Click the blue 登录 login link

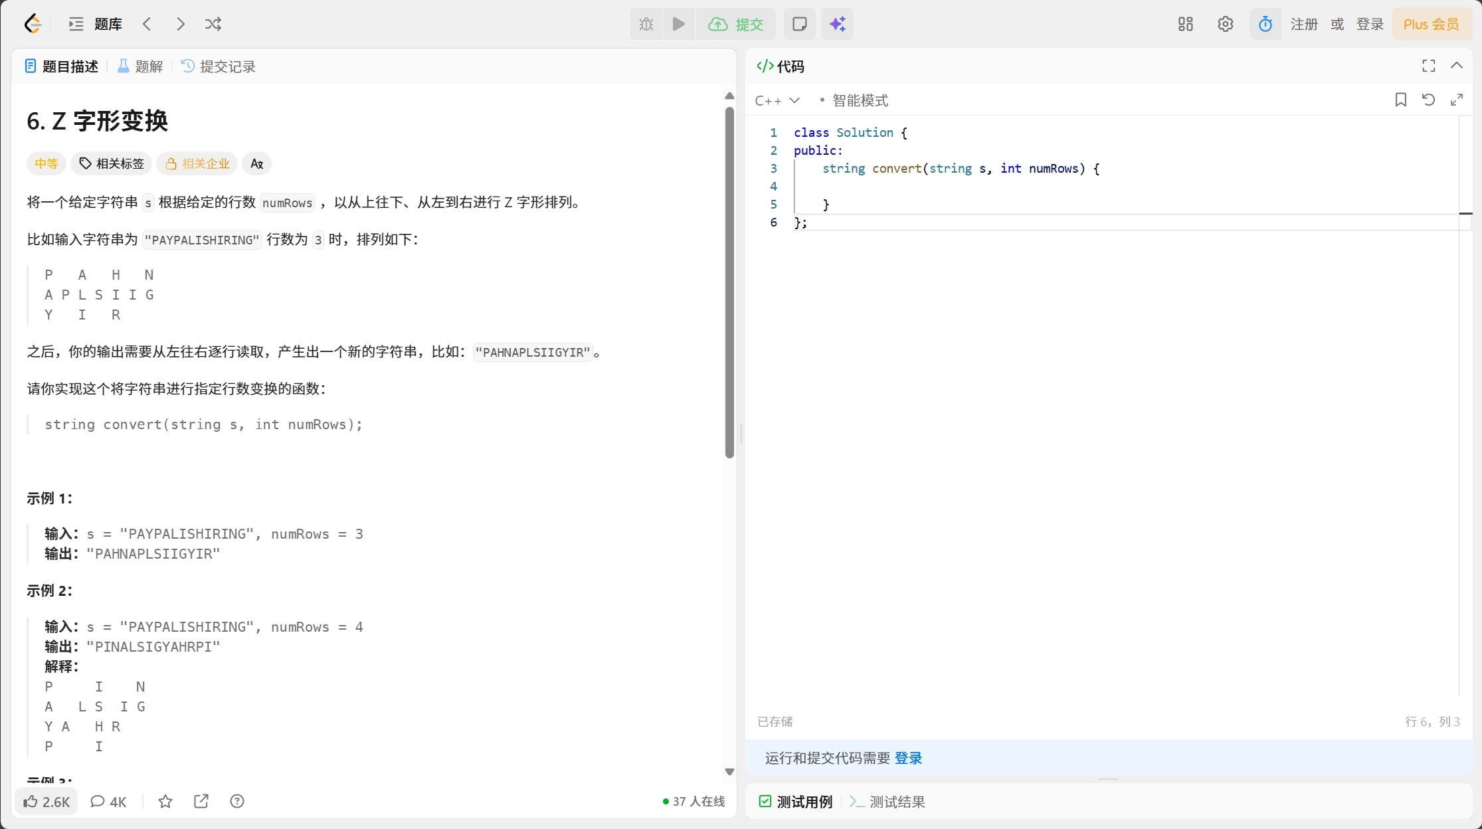pyautogui.click(x=908, y=759)
